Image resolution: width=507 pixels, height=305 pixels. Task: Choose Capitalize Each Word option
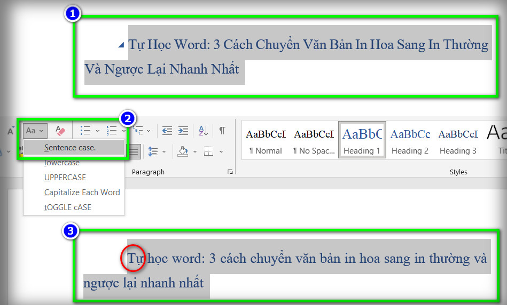point(74,192)
